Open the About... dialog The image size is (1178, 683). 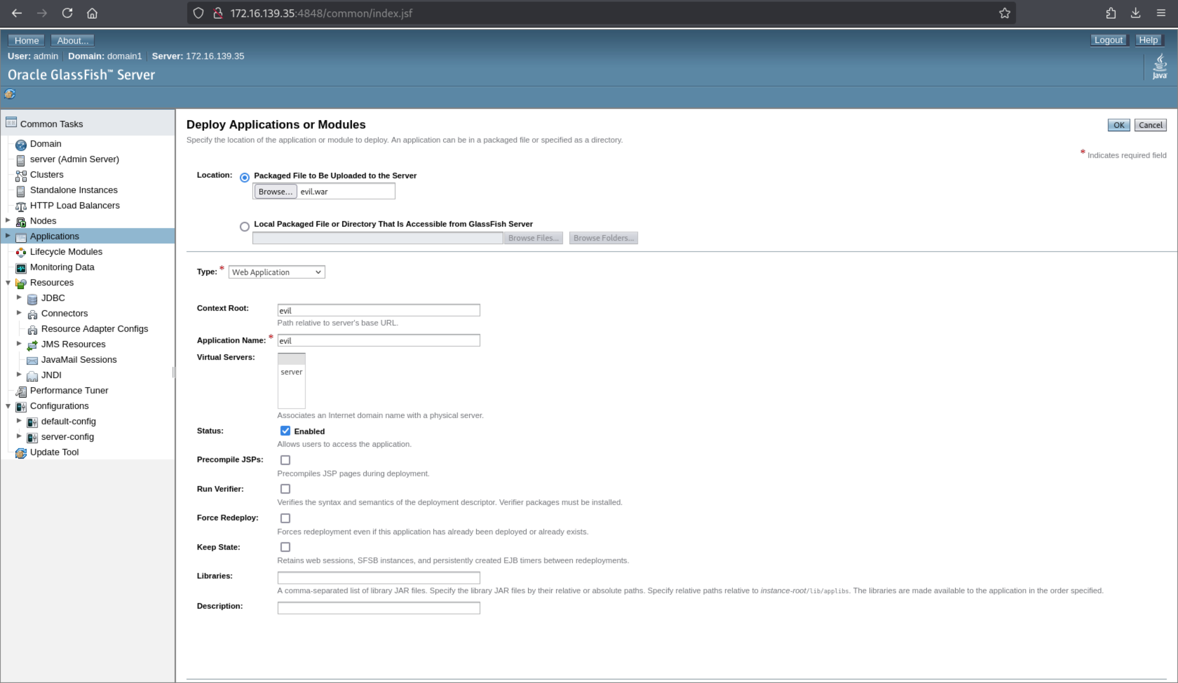pos(72,40)
